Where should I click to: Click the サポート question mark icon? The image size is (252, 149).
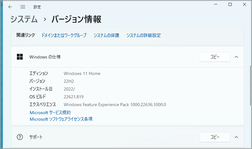[20, 137]
